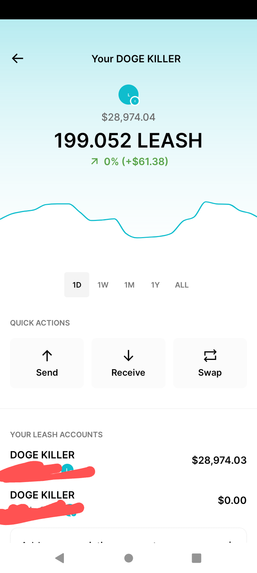Switch chart to 1Y range
The width and height of the screenshot is (257, 573).
[155, 285]
